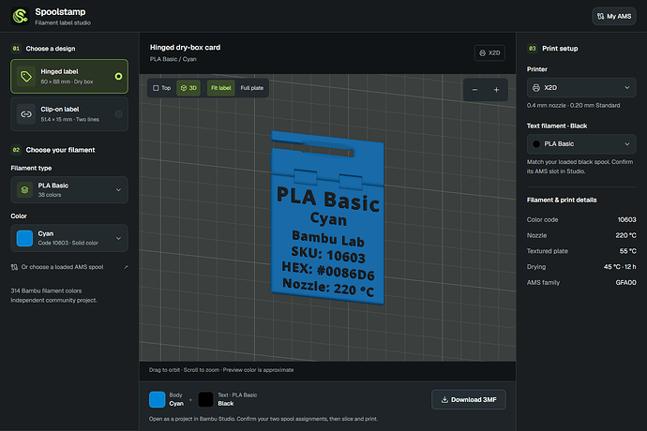Click black swatch in Text filament dropdown
The image size is (647, 431).
[536, 144]
